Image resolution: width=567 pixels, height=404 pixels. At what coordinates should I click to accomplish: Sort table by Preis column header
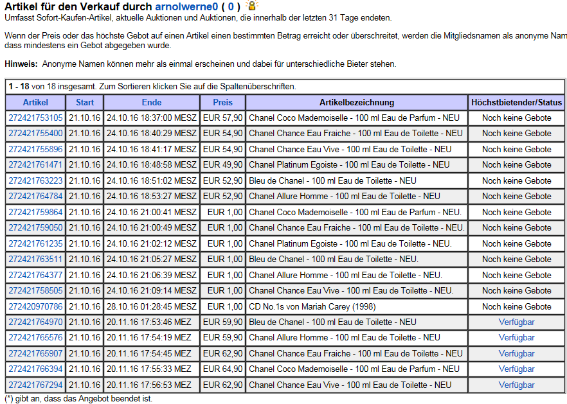[x=222, y=102]
